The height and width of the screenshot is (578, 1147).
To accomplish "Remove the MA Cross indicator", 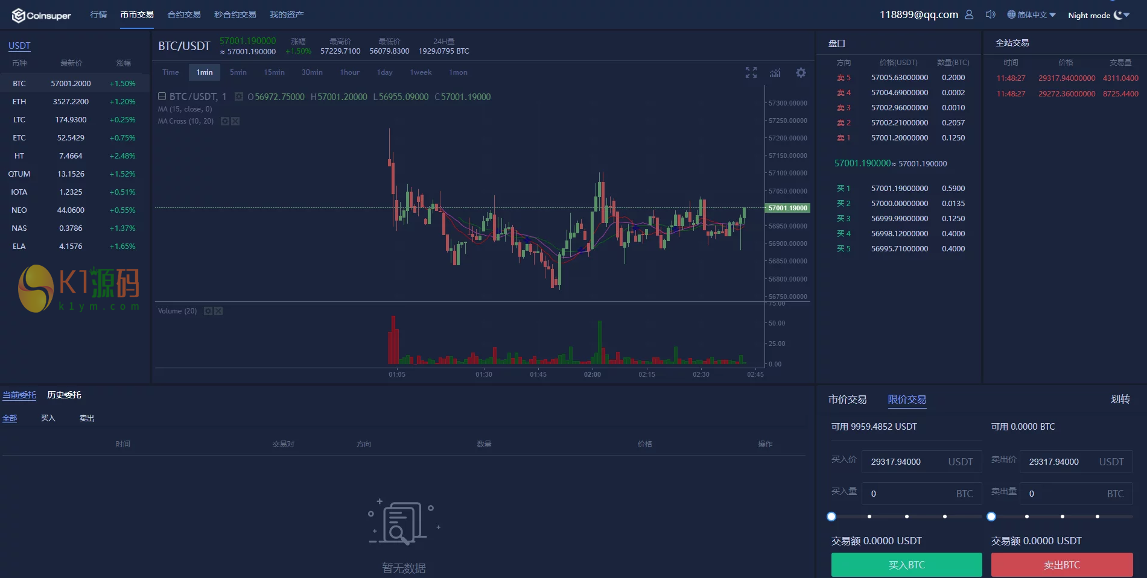I will (x=235, y=121).
